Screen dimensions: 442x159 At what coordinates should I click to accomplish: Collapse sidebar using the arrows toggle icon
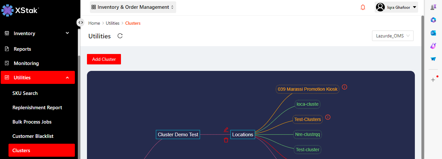[80, 22]
